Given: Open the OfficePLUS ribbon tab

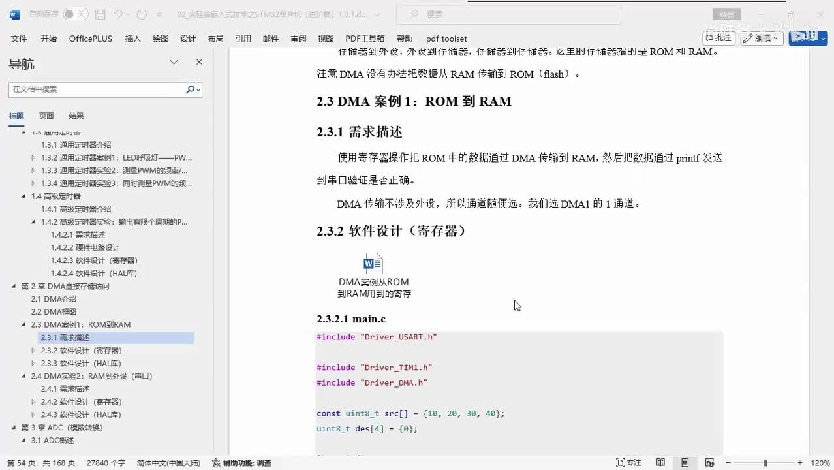Looking at the screenshot, I should pyautogui.click(x=91, y=39).
